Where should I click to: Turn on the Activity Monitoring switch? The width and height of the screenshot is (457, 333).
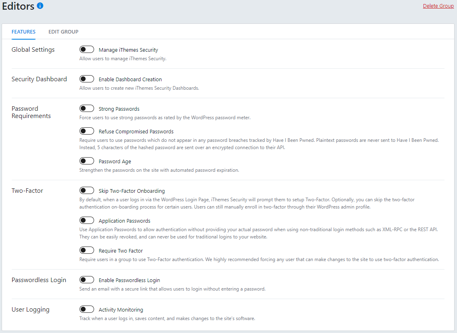[x=86, y=309]
